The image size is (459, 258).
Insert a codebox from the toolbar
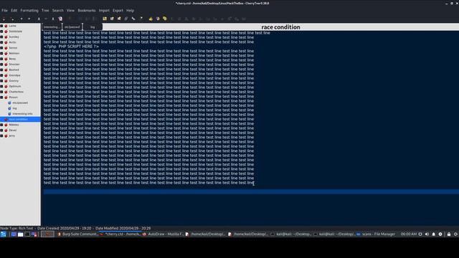119,19
